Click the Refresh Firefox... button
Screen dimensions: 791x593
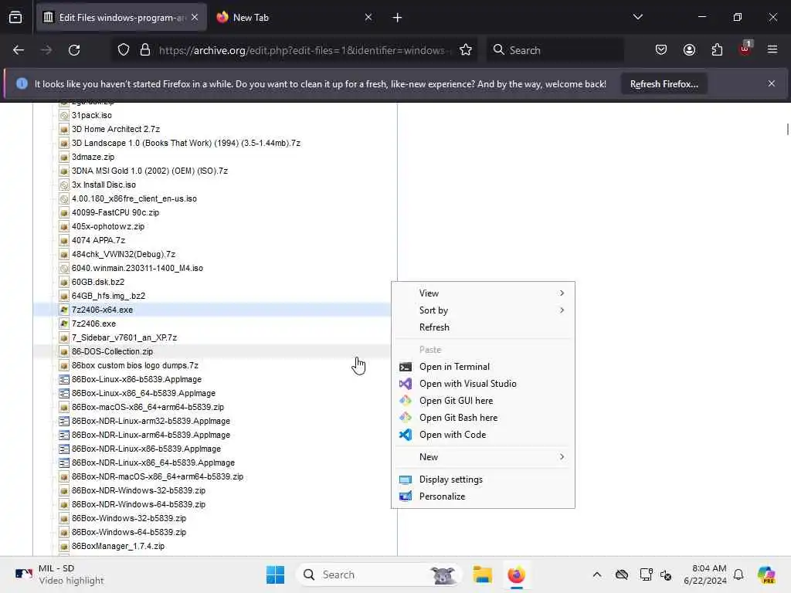click(664, 83)
